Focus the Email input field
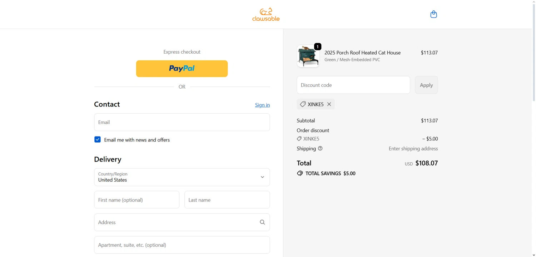Viewport: 536px width, 257px height. pos(182,122)
